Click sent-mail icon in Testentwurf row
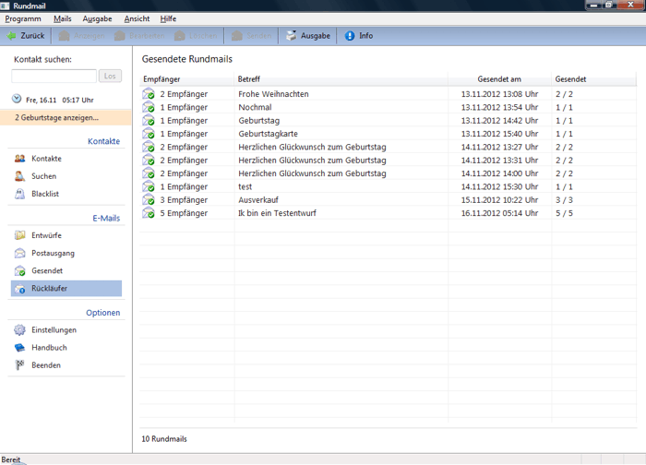 point(149,213)
